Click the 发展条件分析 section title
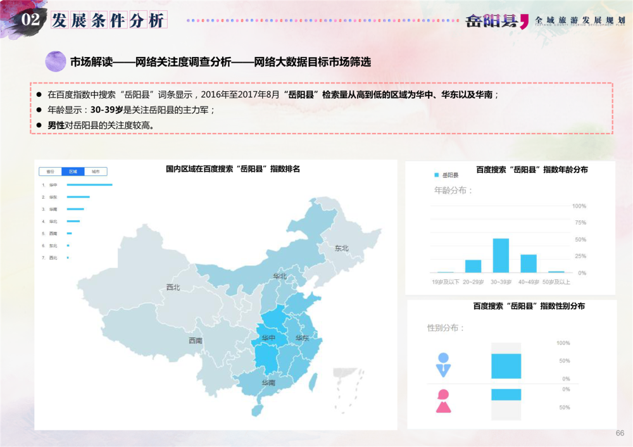The image size is (633, 447). tap(107, 20)
